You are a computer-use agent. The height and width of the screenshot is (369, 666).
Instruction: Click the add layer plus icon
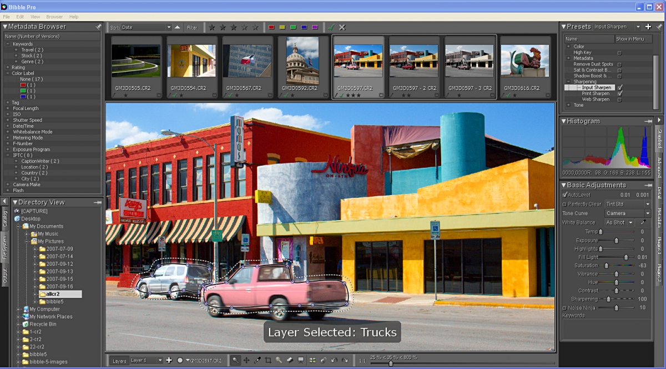(169, 360)
